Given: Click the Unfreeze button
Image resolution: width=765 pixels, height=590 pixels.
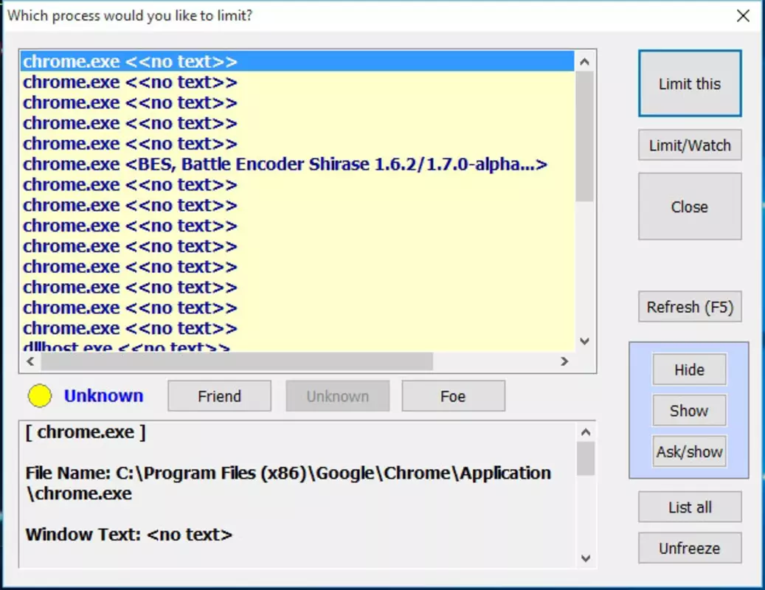Looking at the screenshot, I should pos(689,548).
